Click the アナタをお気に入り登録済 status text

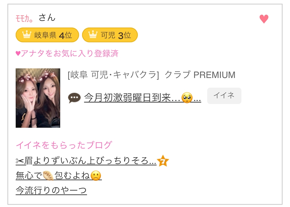[x=67, y=53]
